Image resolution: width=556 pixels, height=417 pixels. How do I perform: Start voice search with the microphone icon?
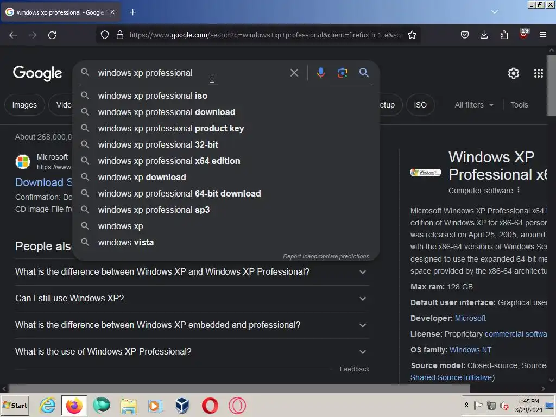click(x=320, y=73)
